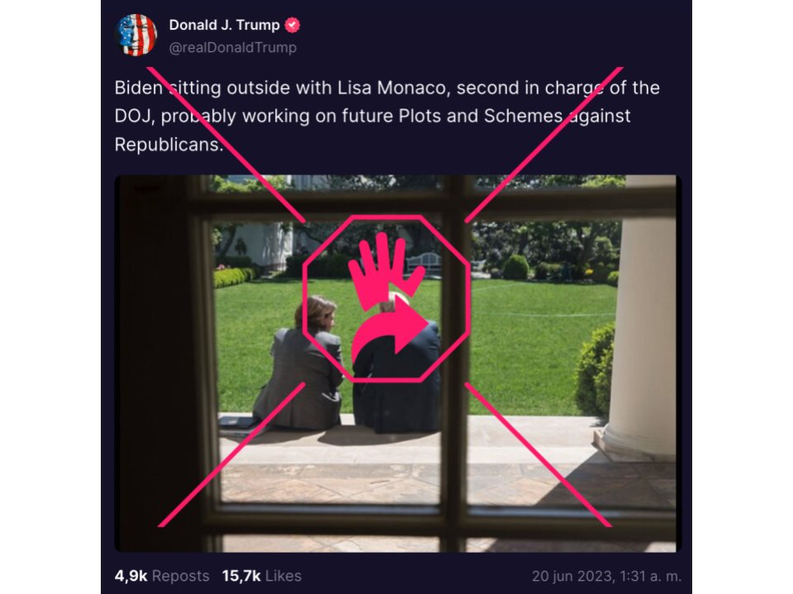Open the 20 jun 2023 timestamp
Image resolution: width=793 pixels, height=594 pixels.
pyautogui.click(x=606, y=577)
